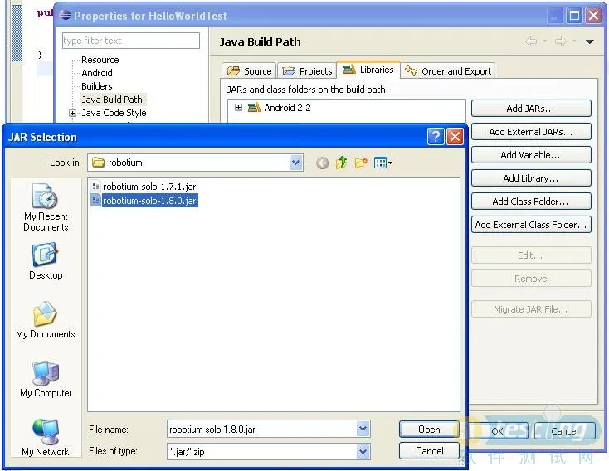The width and height of the screenshot is (609, 471).
Task: Open the Files of type dropdown
Action: click(x=363, y=452)
